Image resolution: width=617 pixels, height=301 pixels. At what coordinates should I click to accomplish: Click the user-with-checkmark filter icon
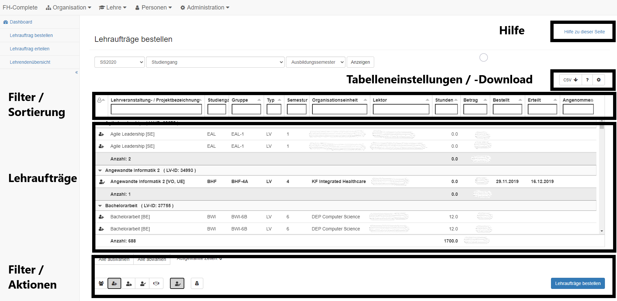coord(143,283)
